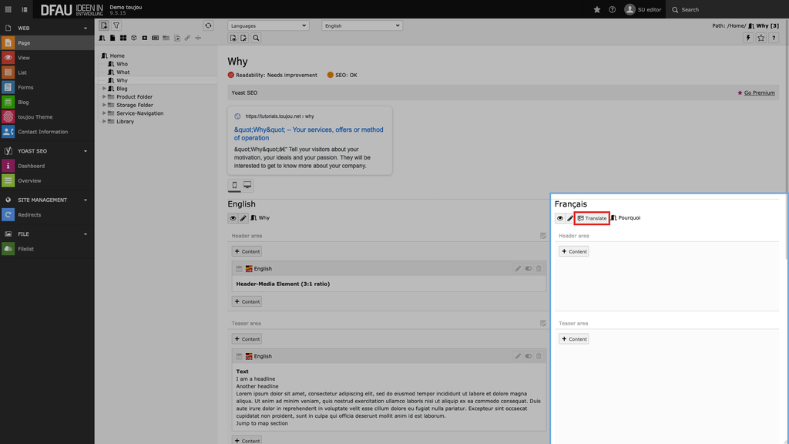This screenshot has height=444, width=789.
Task: Click the clear cache lightning icon
Action: pyautogui.click(x=748, y=38)
